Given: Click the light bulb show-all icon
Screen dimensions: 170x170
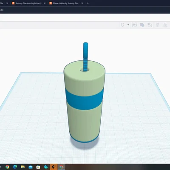Looking at the screenshot, I should [122, 25].
